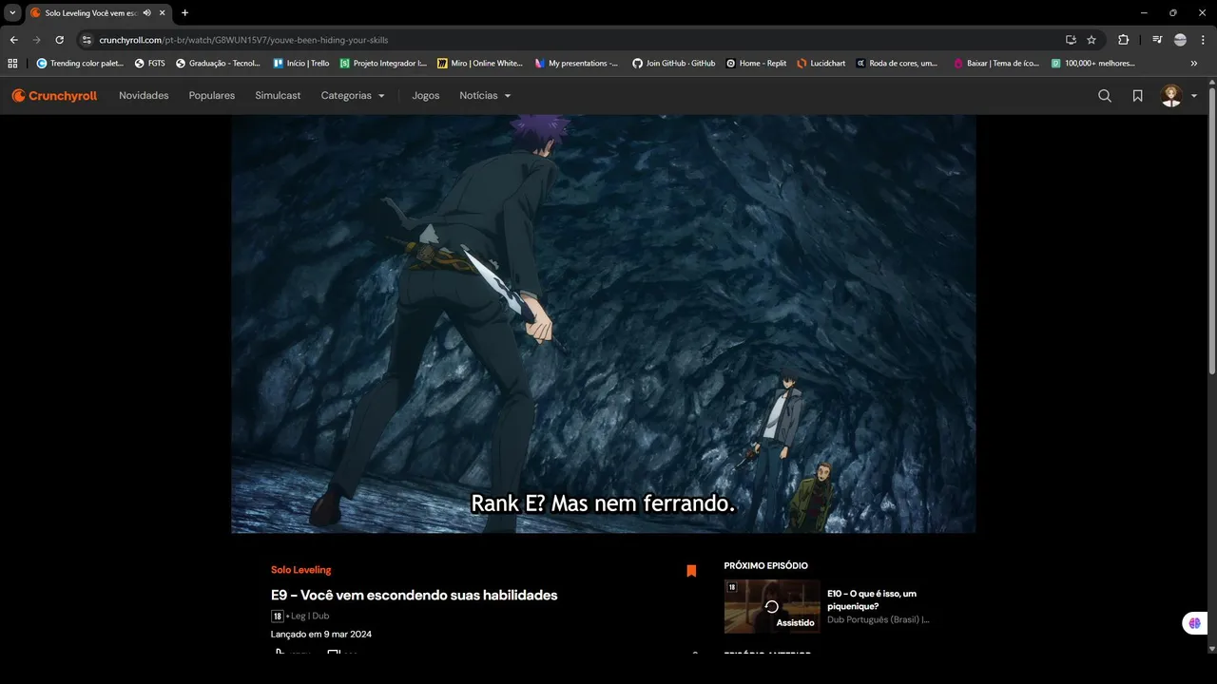Close the Solo Leveling tab
Image resolution: width=1217 pixels, height=684 pixels.
[x=163, y=12]
